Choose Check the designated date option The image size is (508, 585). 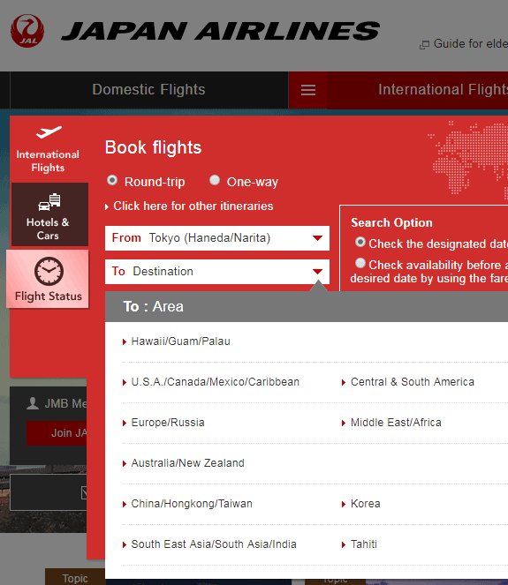coord(360,242)
